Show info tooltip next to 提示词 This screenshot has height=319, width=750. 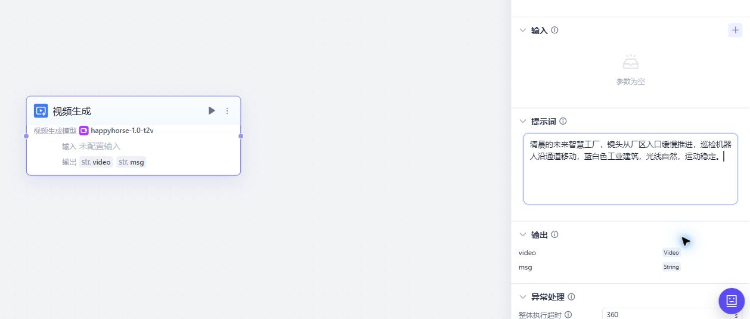point(563,121)
